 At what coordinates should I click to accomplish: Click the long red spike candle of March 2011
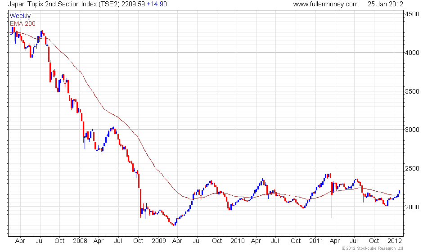(x=332, y=200)
